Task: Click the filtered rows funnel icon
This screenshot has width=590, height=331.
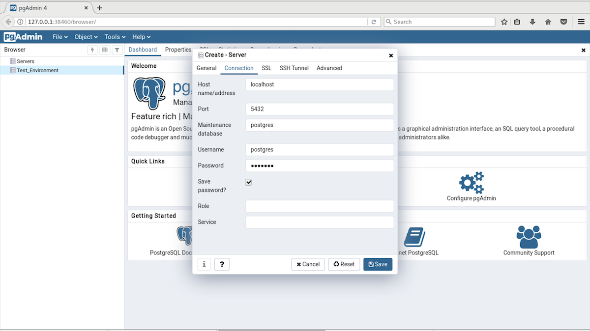Action: (x=117, y=50)
